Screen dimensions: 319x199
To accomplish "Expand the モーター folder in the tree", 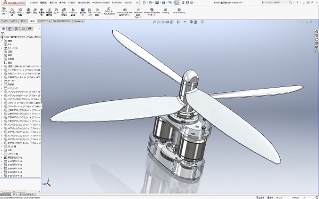I will (x=2, y=81).
